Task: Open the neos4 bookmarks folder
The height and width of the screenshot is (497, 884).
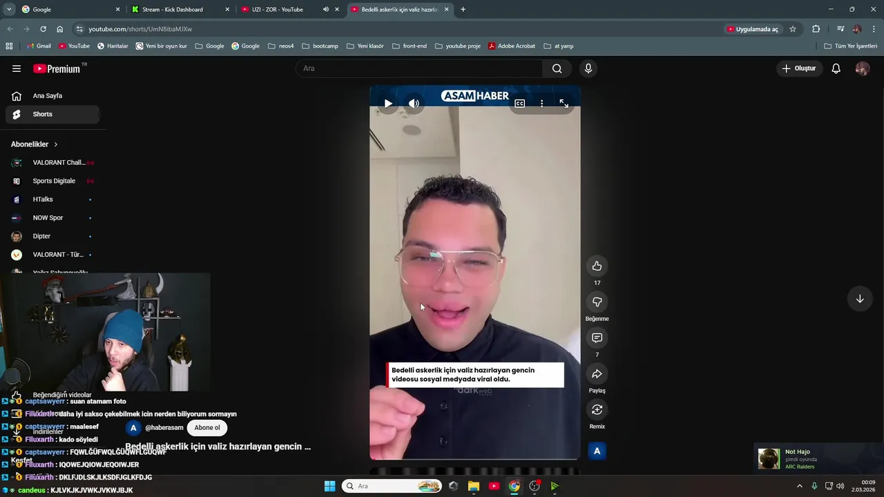Action: point(281,46)
